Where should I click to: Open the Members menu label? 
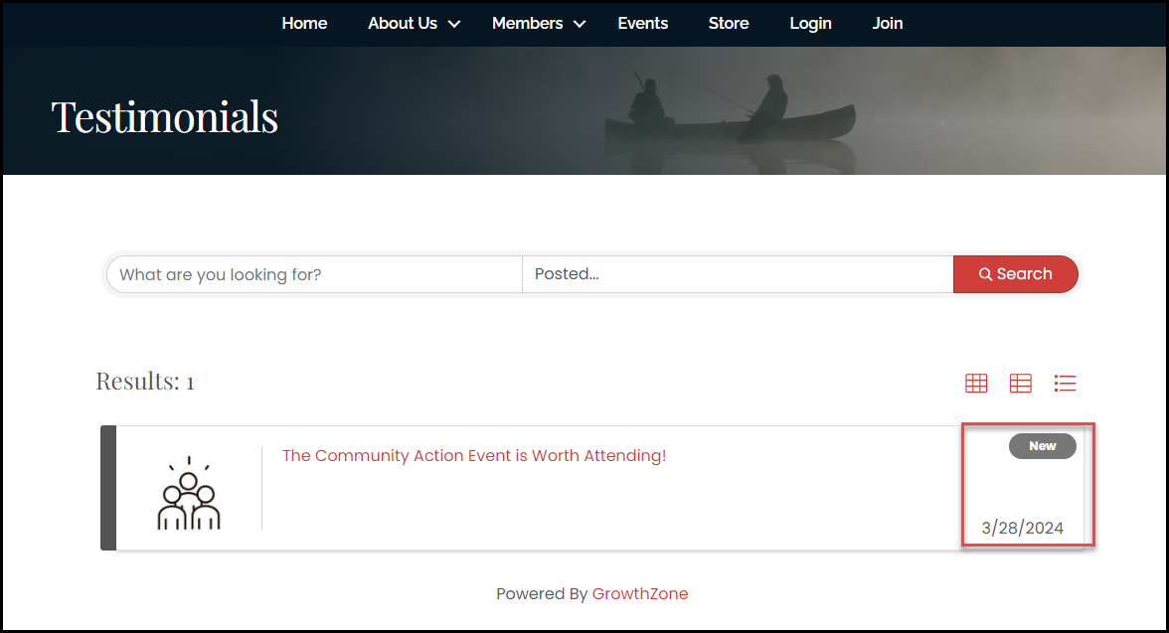coord(527,23)
